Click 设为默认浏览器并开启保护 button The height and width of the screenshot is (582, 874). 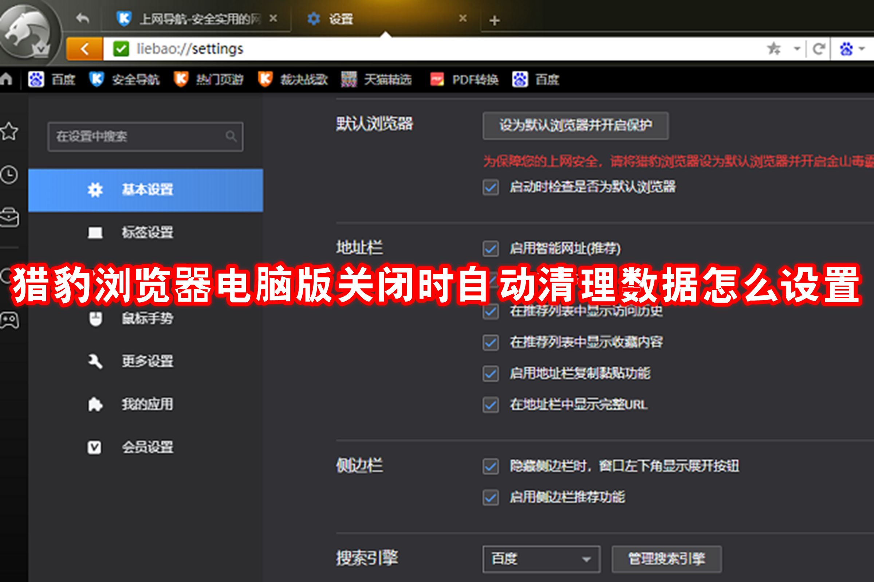click(575, 126)
